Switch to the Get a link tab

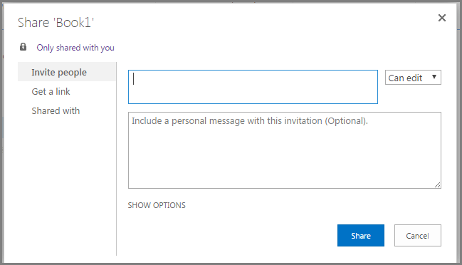[51, 91]
